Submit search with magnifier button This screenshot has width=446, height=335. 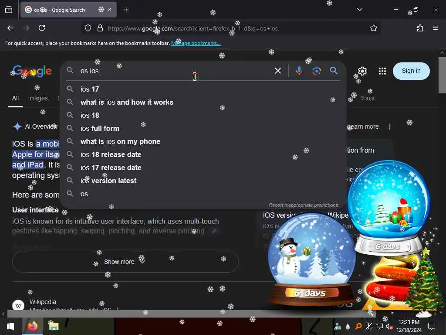334,71
